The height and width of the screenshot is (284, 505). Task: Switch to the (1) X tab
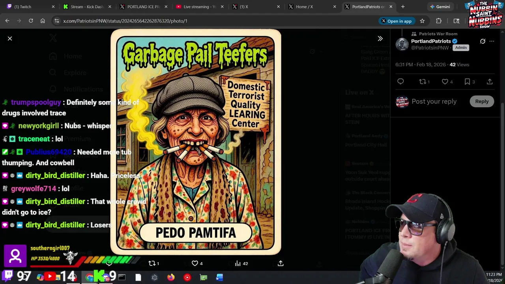tap(256, 7)
